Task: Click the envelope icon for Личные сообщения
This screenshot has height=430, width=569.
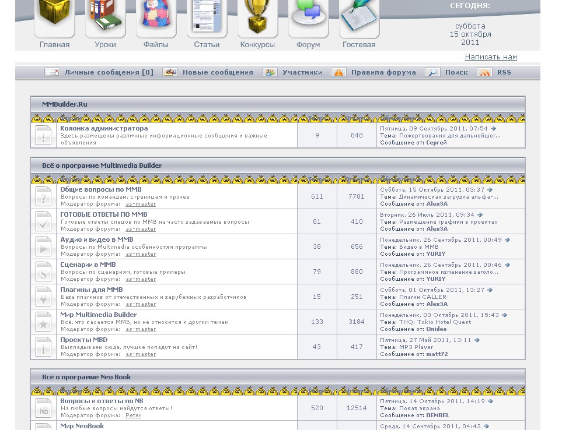Action: point(52,72)
